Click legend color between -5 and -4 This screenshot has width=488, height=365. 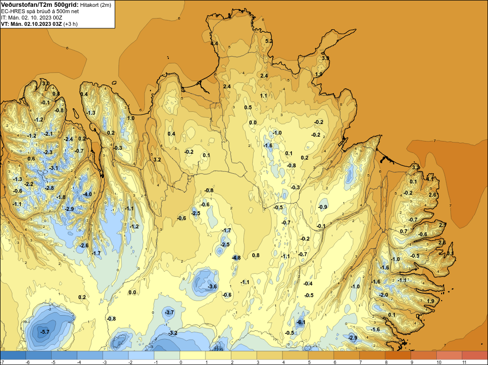[x=64, y=355]
